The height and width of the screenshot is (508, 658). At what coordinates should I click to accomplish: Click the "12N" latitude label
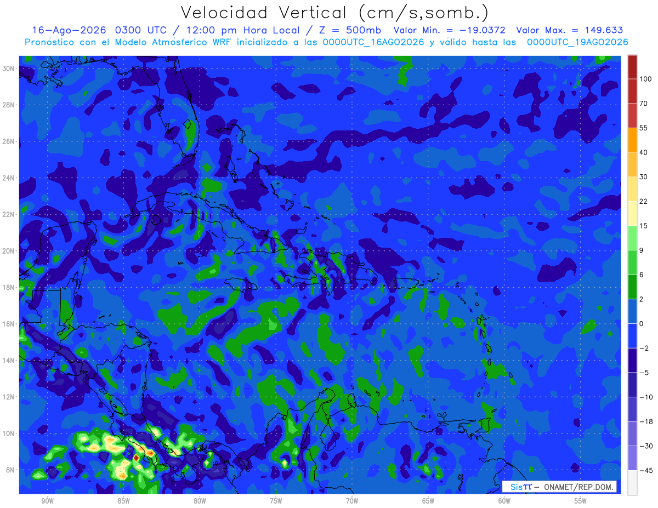click(9, 397)
